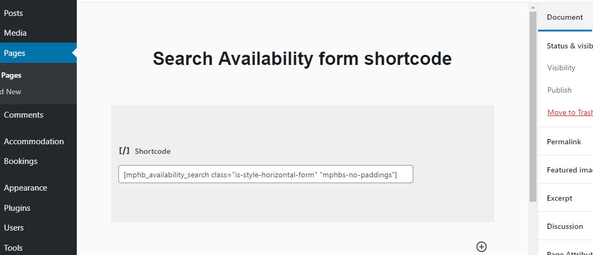Add a new block with plus icon
The image size is (593, 255).
click(481, 246)
